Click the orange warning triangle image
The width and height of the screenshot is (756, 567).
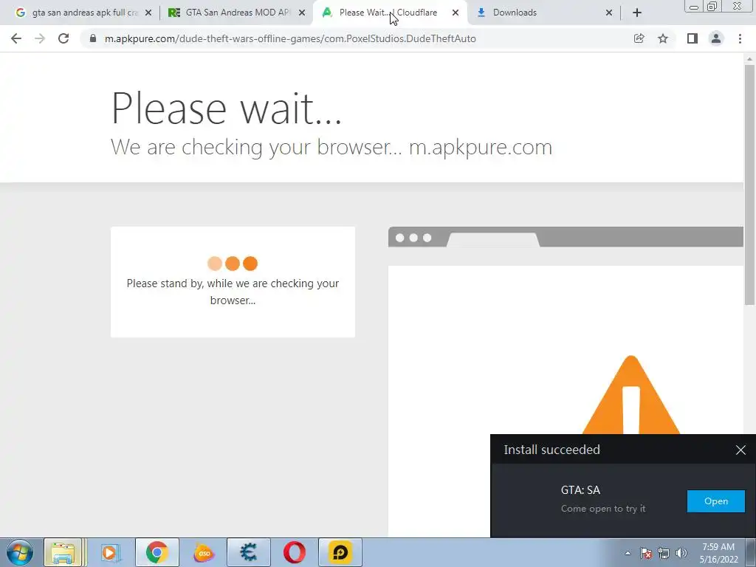coord(631,395)
